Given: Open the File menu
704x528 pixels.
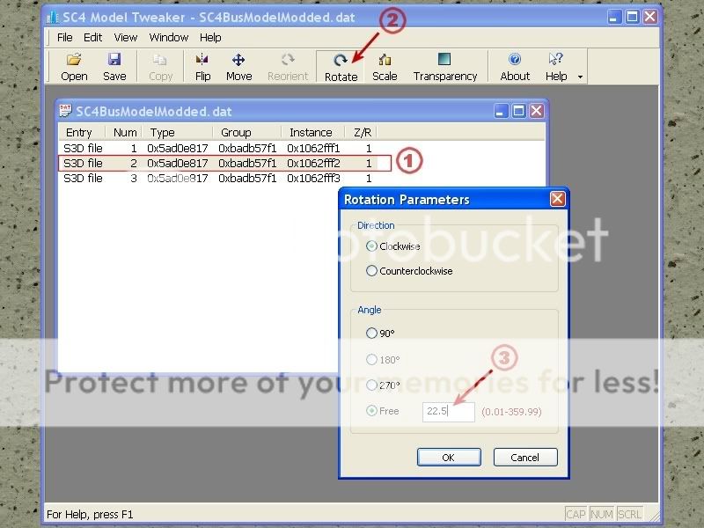Looking at the screenshot, I should point(64,37).
